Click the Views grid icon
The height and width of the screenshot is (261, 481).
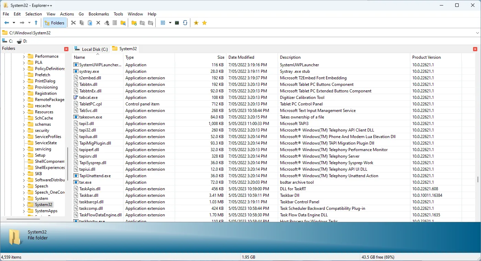pos(163,23)
